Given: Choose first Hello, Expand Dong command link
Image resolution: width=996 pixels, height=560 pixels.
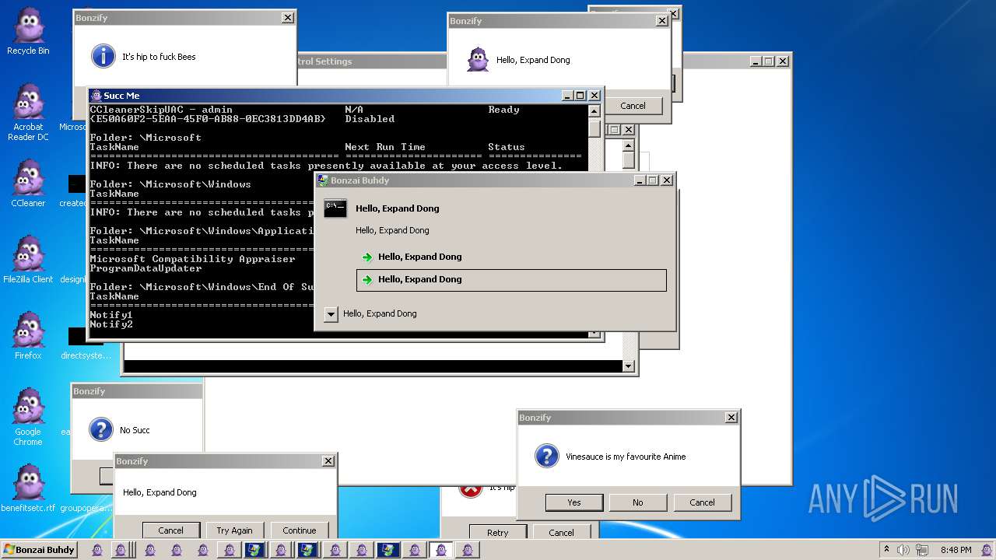Looking at the screenshot, I should click(511, 257).
